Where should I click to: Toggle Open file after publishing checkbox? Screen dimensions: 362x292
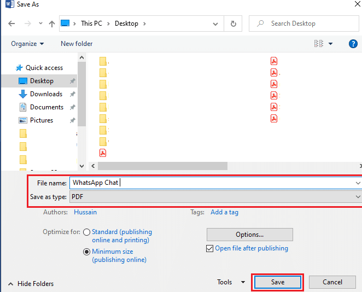click(210, 248)
